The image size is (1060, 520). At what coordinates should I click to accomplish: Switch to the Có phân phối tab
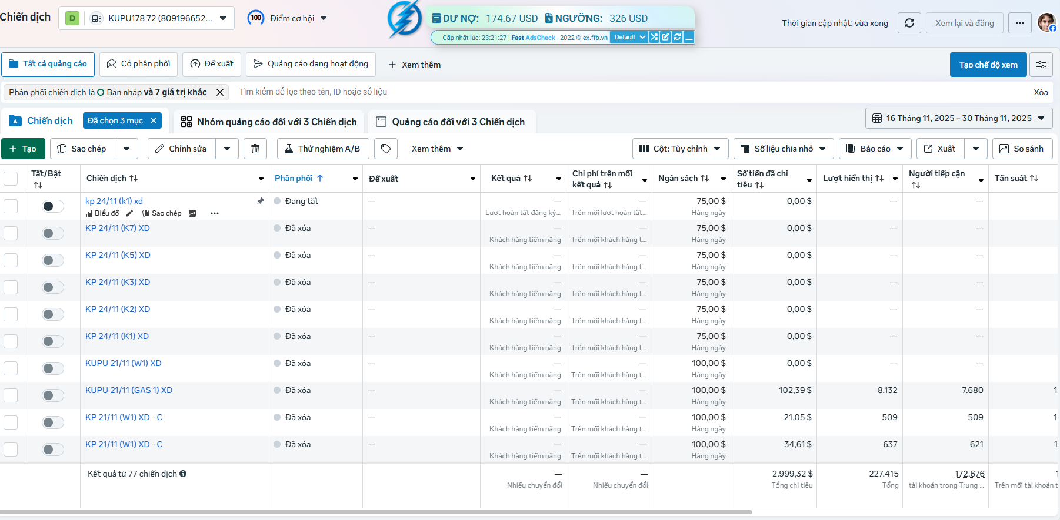(139, 64)
